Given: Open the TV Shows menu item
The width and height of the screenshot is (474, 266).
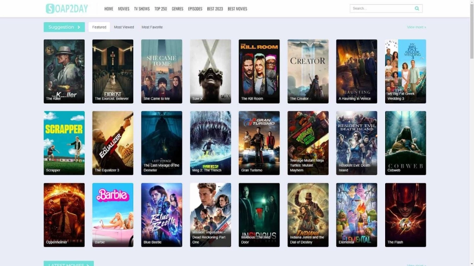Looking at the screenshot, I should 142,9.
